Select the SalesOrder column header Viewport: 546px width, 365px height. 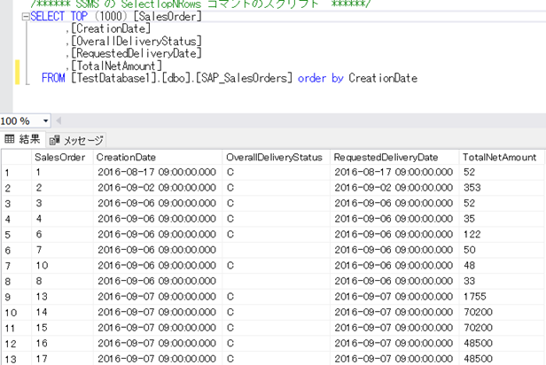62,158
